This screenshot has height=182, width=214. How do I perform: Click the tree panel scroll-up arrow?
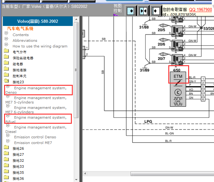(x=76, y=19)
